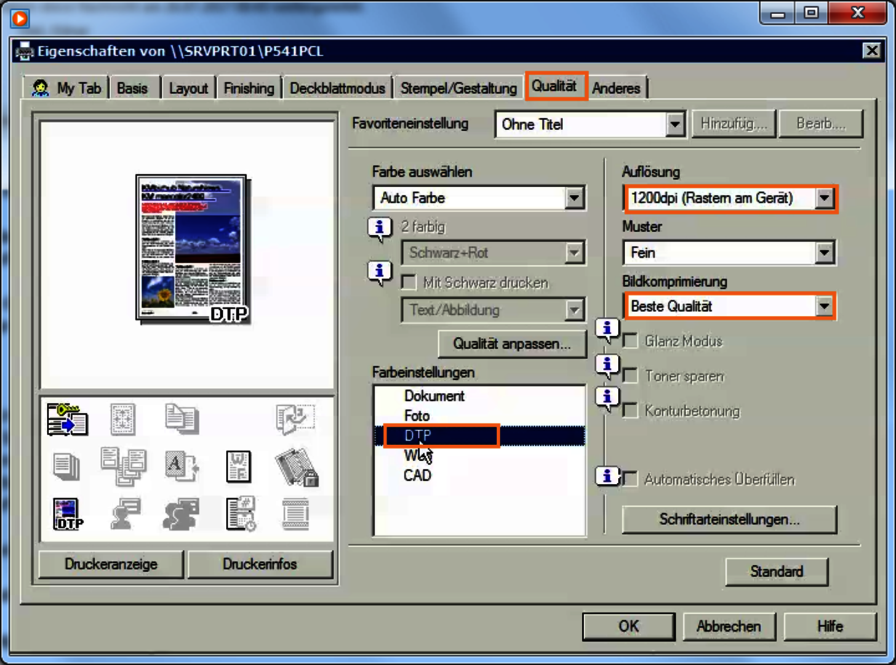This screenshot has width=896, height=665.
Task: Click info icon beside Automatisches Überfüllen
Action: click(x=607, y=476)
